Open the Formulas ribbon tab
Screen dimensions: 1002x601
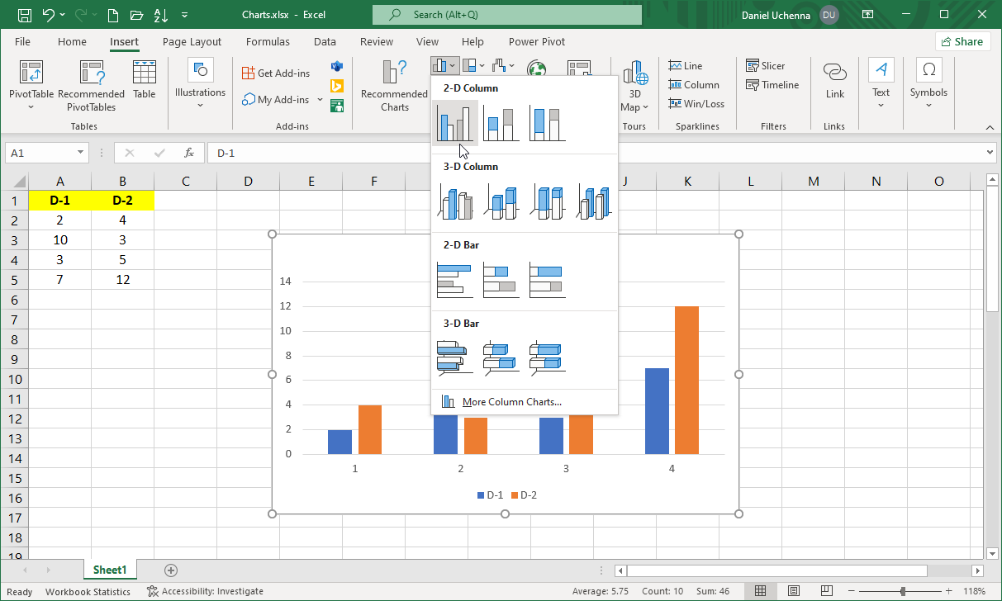(268, 42)
